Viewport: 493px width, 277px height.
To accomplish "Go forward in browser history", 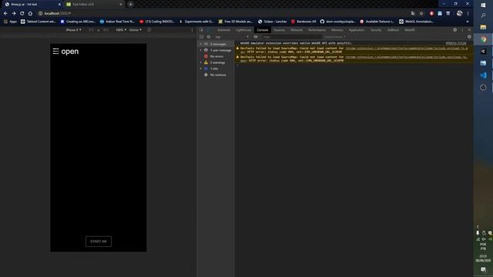I will (14, 14).
